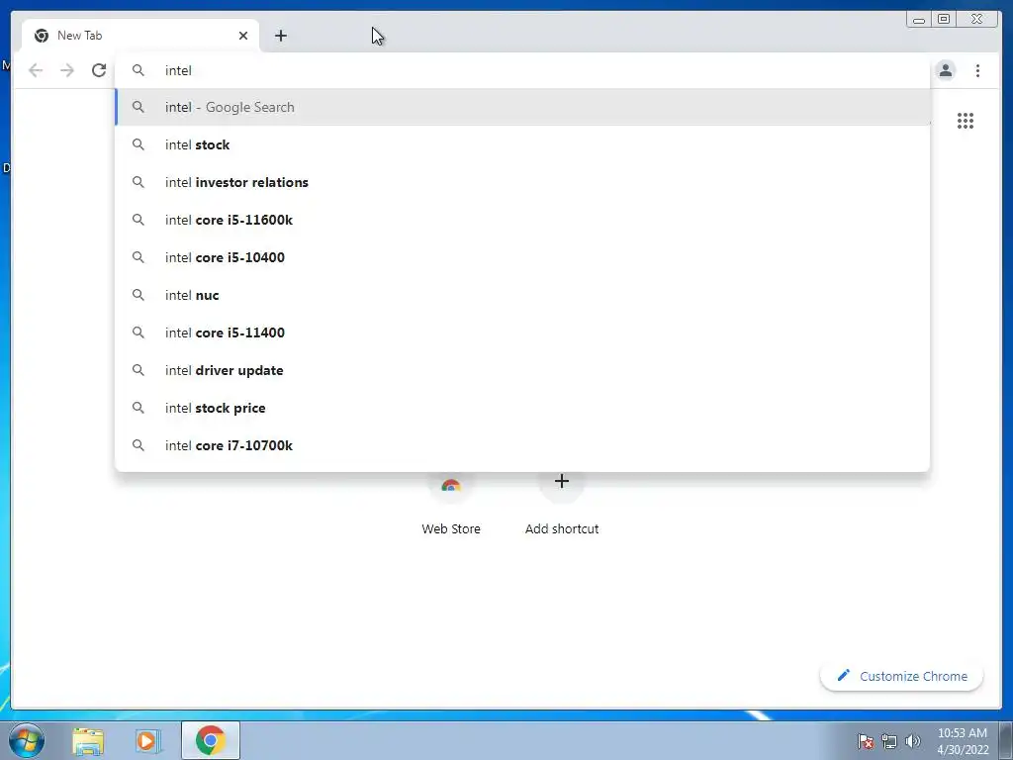Restore down the Chrome window

click(x=943, y=20)
